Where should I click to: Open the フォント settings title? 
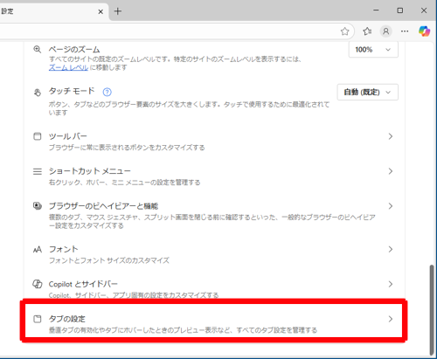[x=63, y=249]
